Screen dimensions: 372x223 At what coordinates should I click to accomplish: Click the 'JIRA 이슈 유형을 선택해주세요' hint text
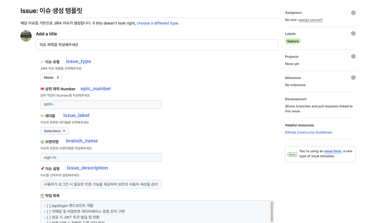coord(61,69)
